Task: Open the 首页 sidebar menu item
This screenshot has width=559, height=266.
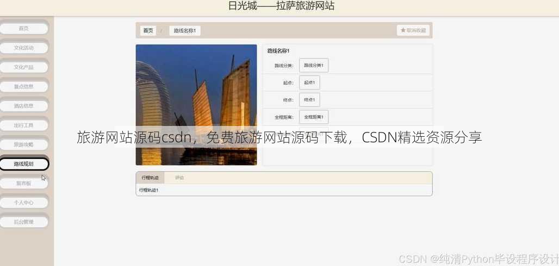Action: 23,28
